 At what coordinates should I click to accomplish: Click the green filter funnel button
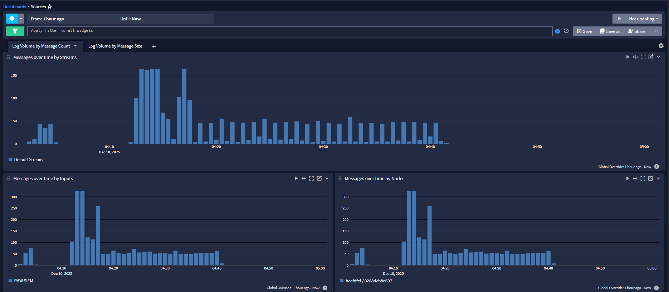15,31
